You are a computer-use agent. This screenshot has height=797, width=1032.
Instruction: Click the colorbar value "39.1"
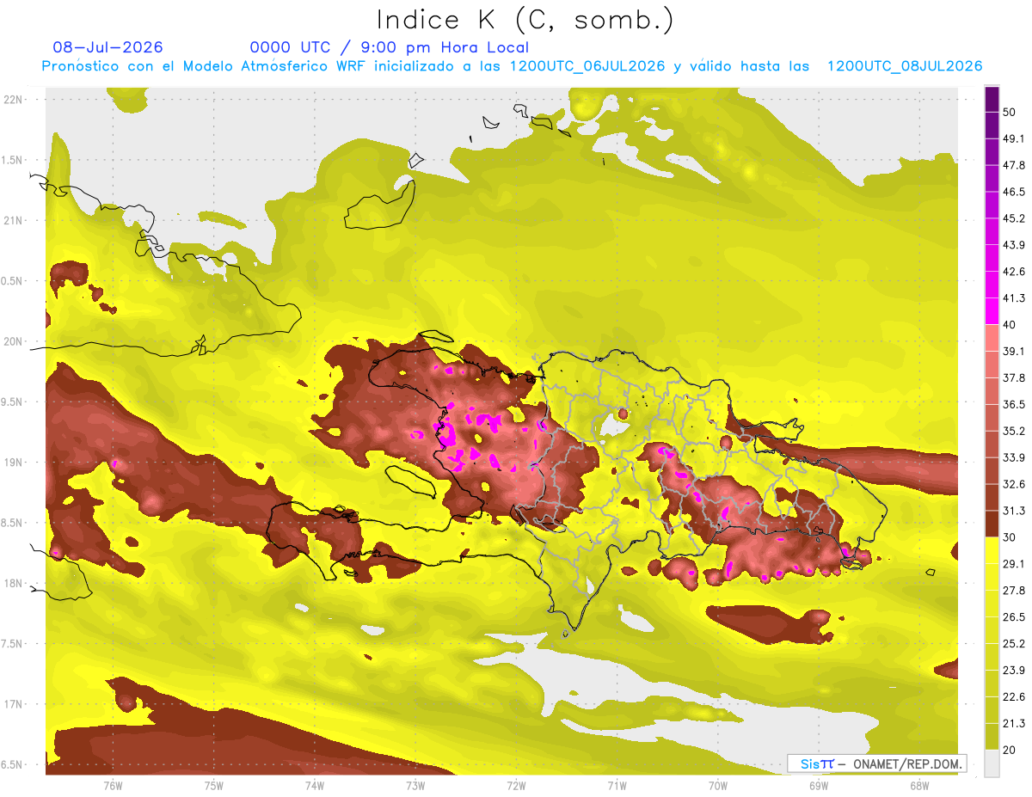tap(1014, 352)
